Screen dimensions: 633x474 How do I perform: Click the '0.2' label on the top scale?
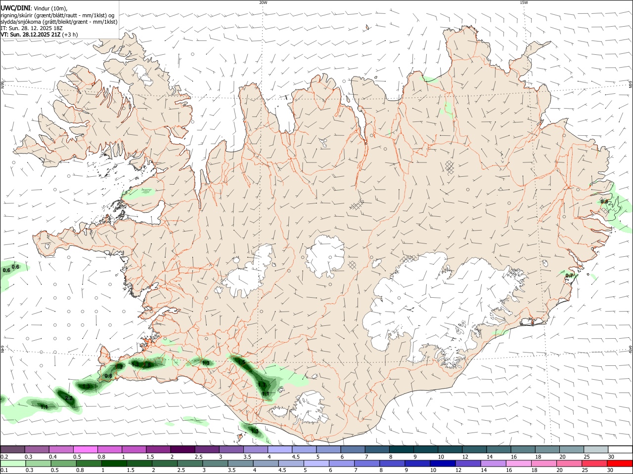[4, 457]
